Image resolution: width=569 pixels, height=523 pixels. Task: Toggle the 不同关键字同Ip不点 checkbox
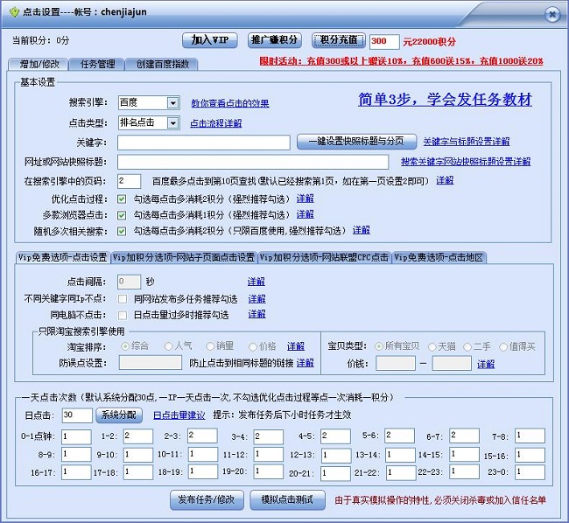point(123,299)
